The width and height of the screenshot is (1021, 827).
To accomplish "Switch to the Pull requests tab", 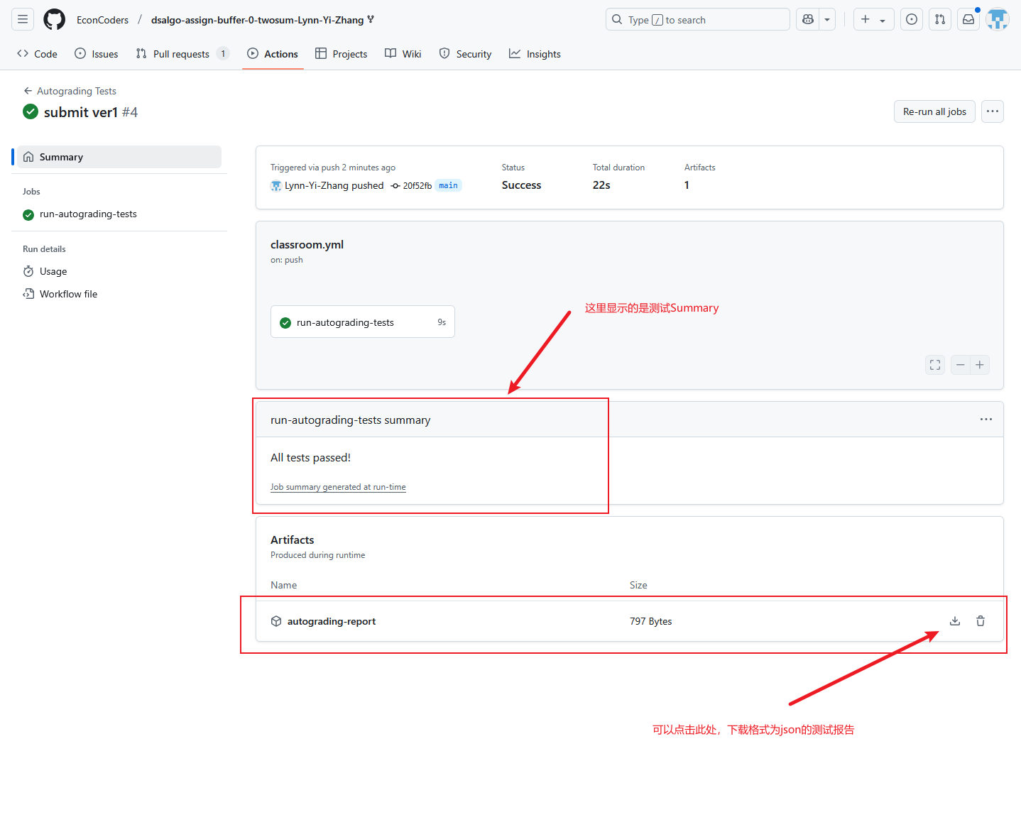I will [182, 54].
